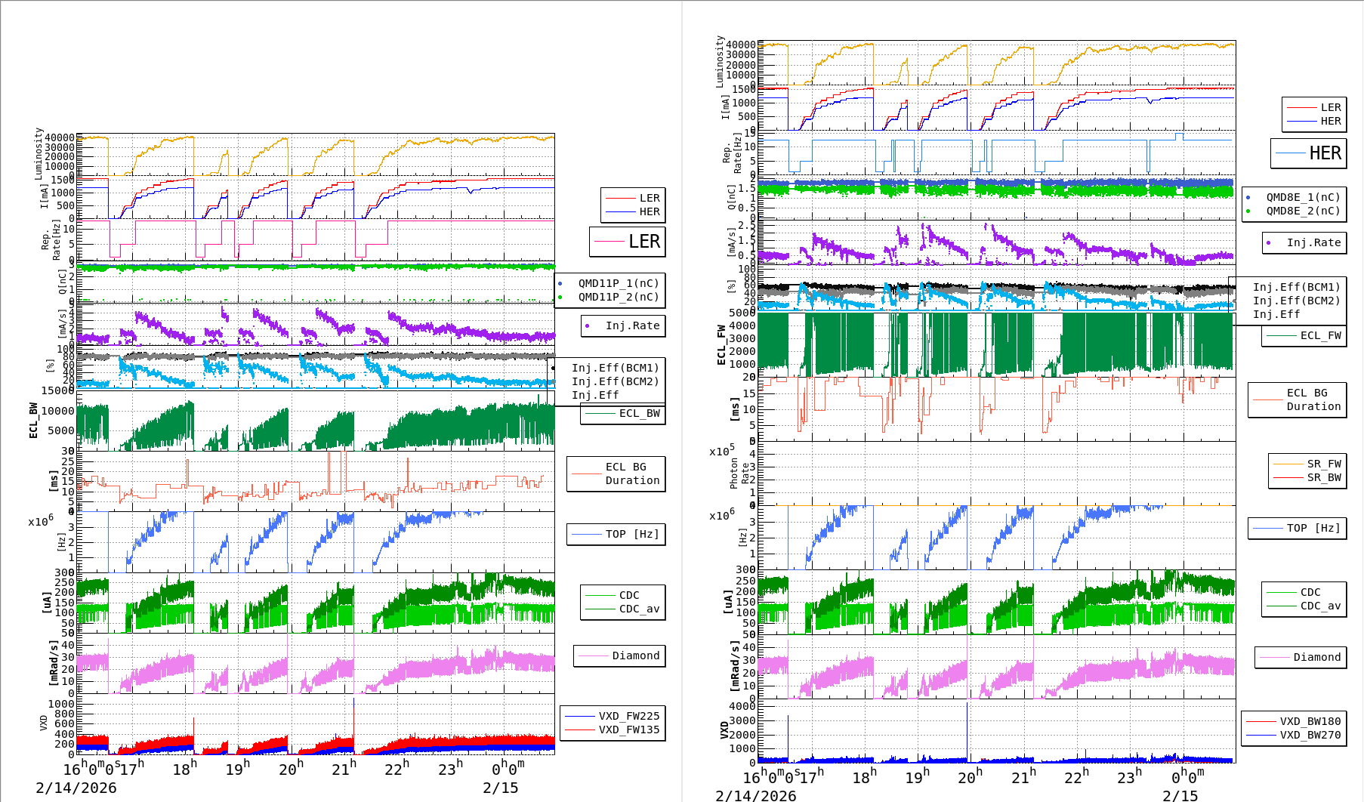Select CDC_av legend entry in the left plot
Viewport: 1364px width, 802px height.
638,609
